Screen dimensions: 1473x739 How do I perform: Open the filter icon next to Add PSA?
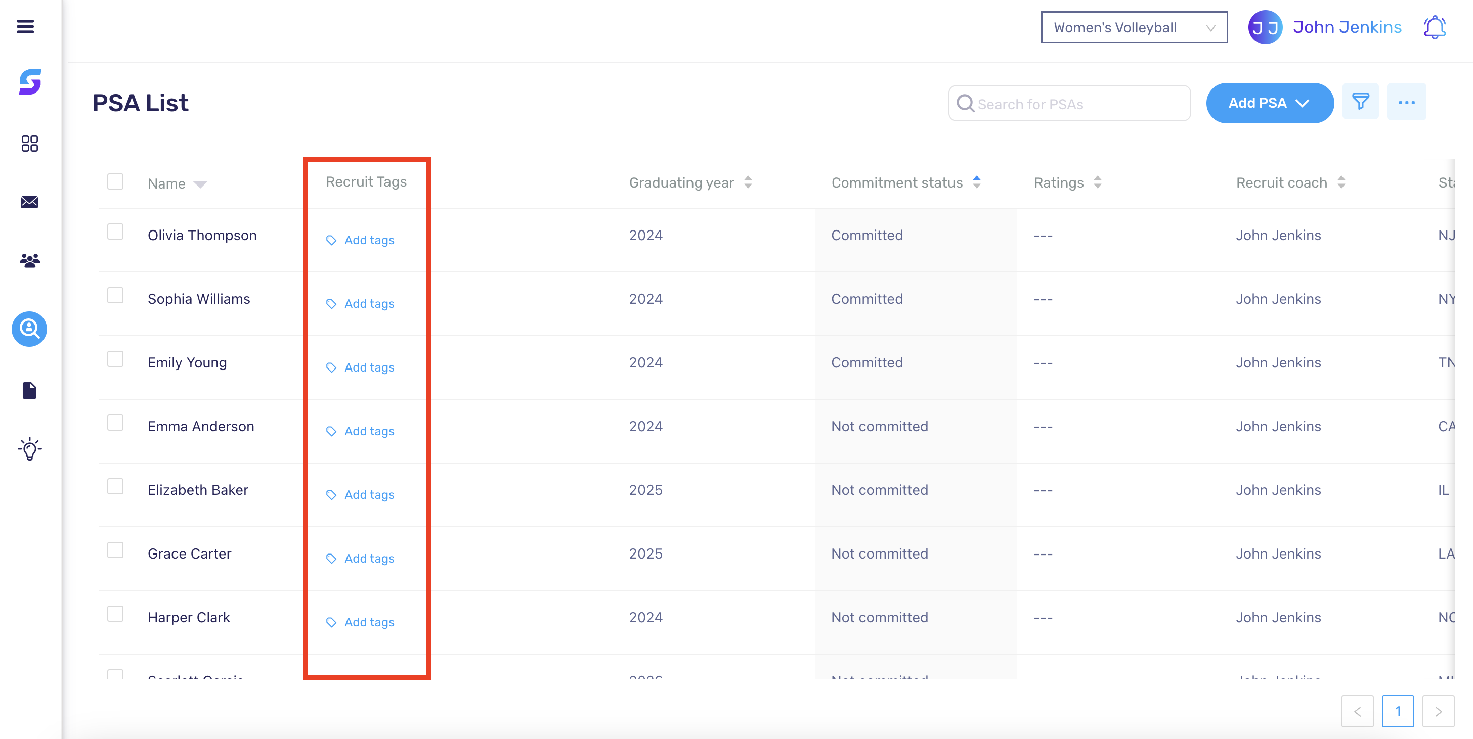point(1361,102)
